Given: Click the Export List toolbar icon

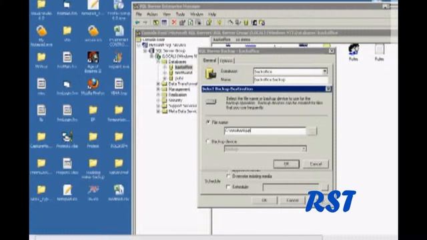Looking at the screenshot, I should tap(199, 23).
